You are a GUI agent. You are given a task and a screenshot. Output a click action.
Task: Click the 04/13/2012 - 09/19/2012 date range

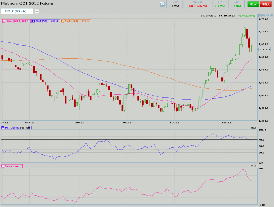(x=216, y=16)
